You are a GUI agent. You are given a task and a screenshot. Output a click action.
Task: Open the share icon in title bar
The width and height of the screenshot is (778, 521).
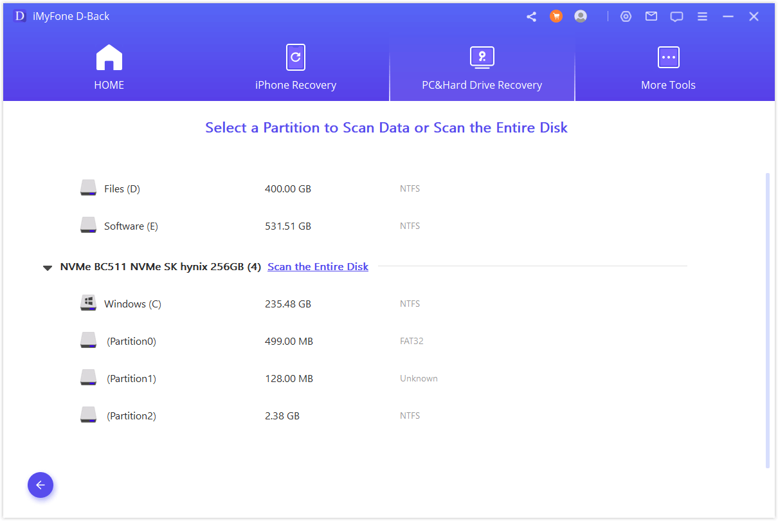click(531, 17)
